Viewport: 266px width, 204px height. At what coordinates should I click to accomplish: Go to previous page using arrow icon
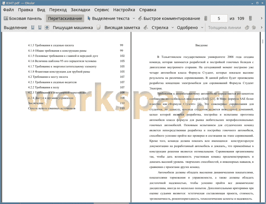pos(206,19)
